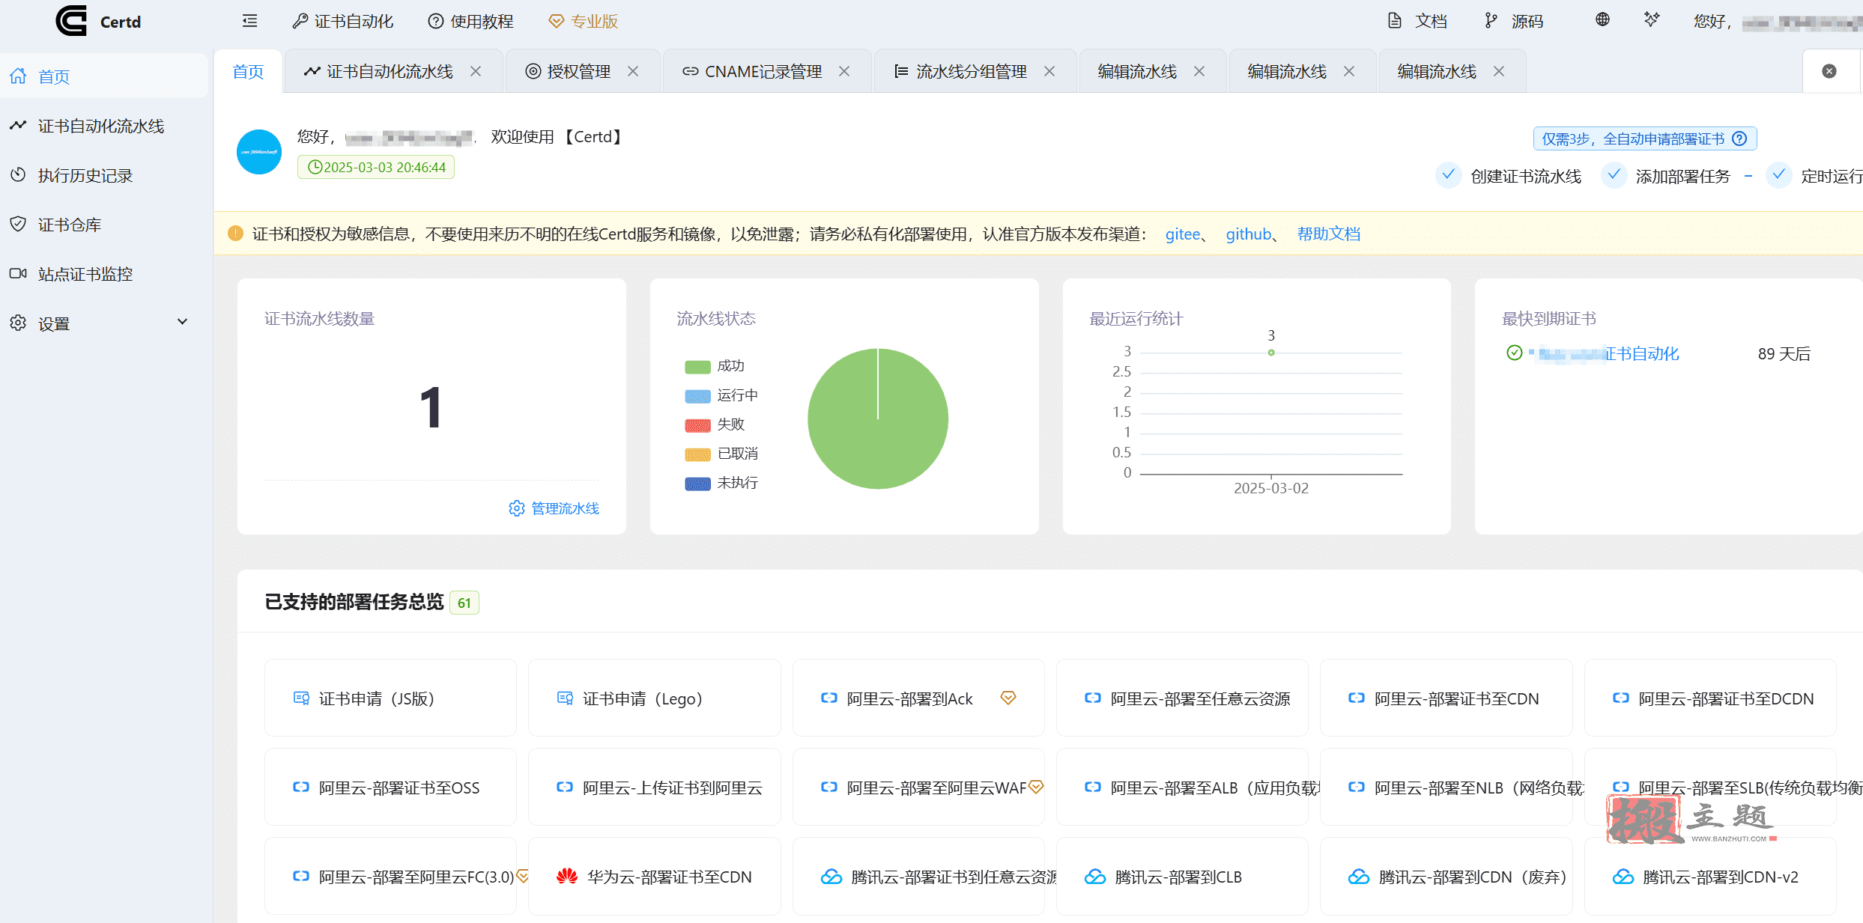Open the 帮助文档 link

tap(1329, 234)
